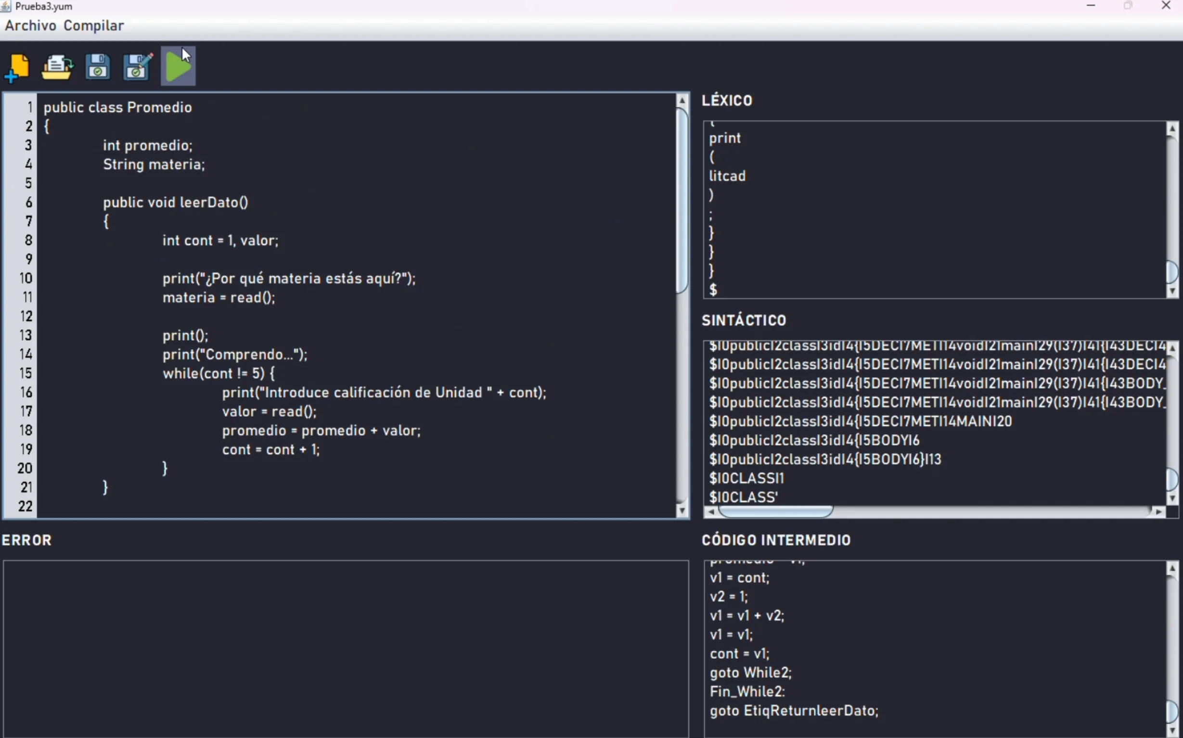Image resolution: width=1183 pixels, height=738 pixels.
Task: Click 'goto EtiqReturnleerDato;' line
Action: [795, 711]
